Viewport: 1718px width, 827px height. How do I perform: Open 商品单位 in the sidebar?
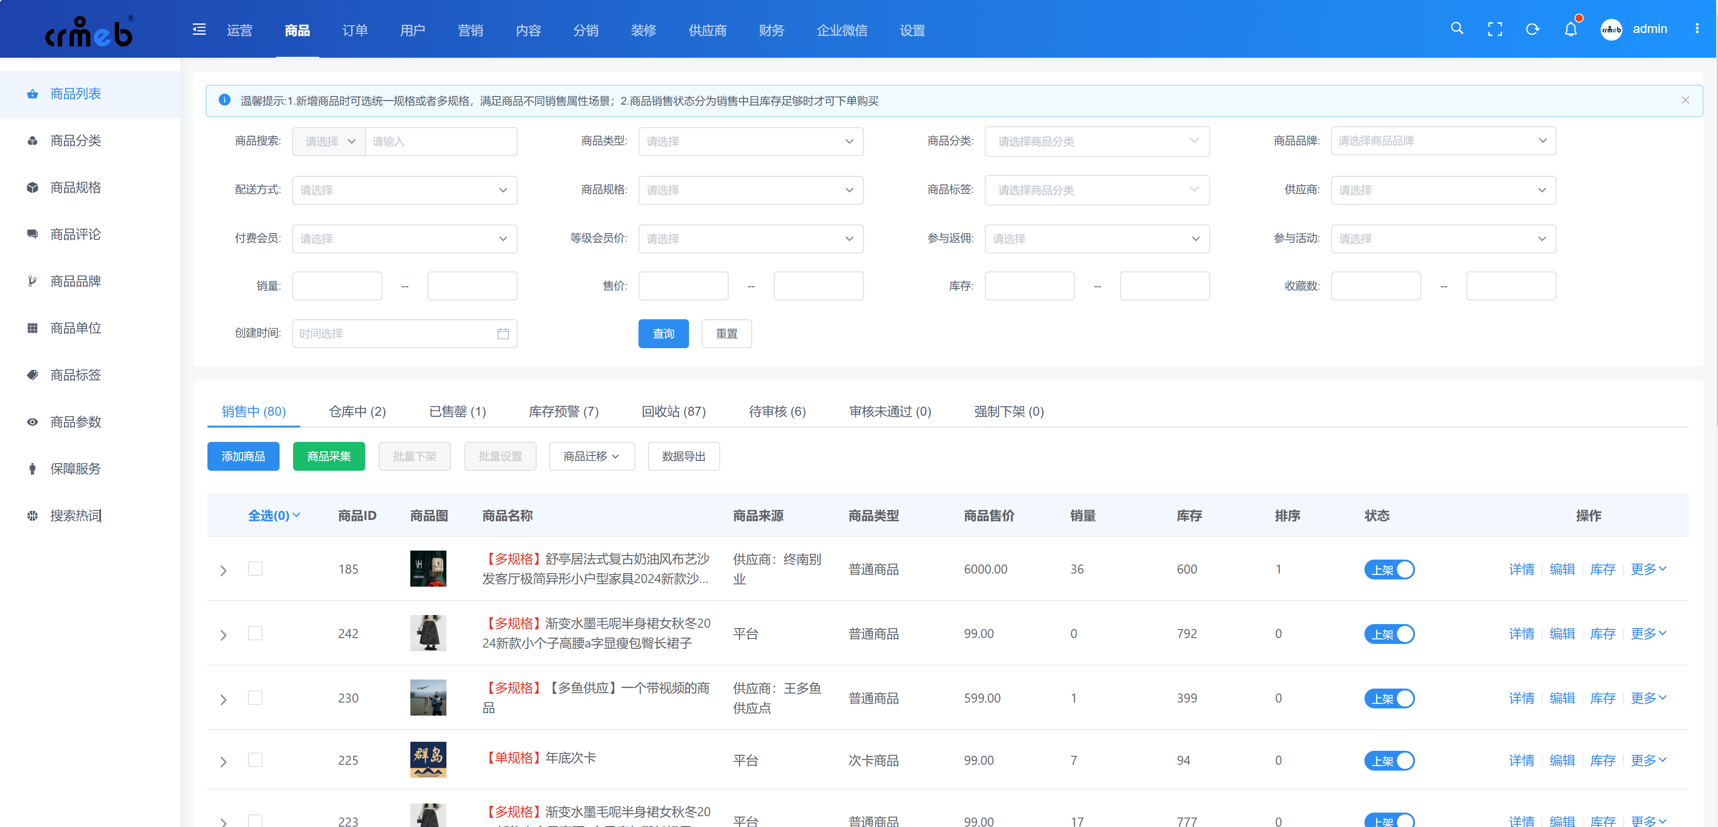tap(90, 328)
